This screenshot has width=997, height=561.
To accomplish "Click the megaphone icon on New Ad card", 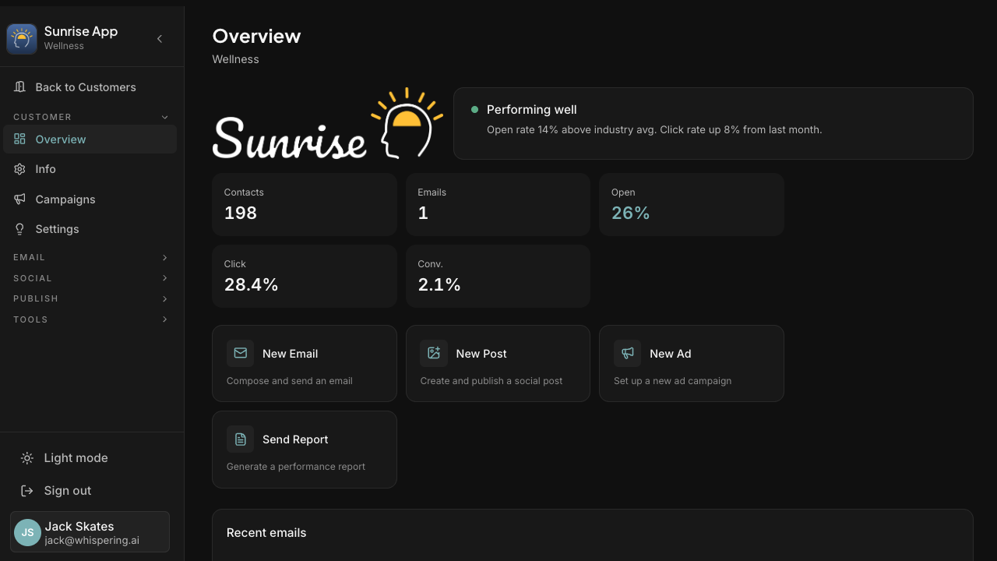I will coord(628,353).
